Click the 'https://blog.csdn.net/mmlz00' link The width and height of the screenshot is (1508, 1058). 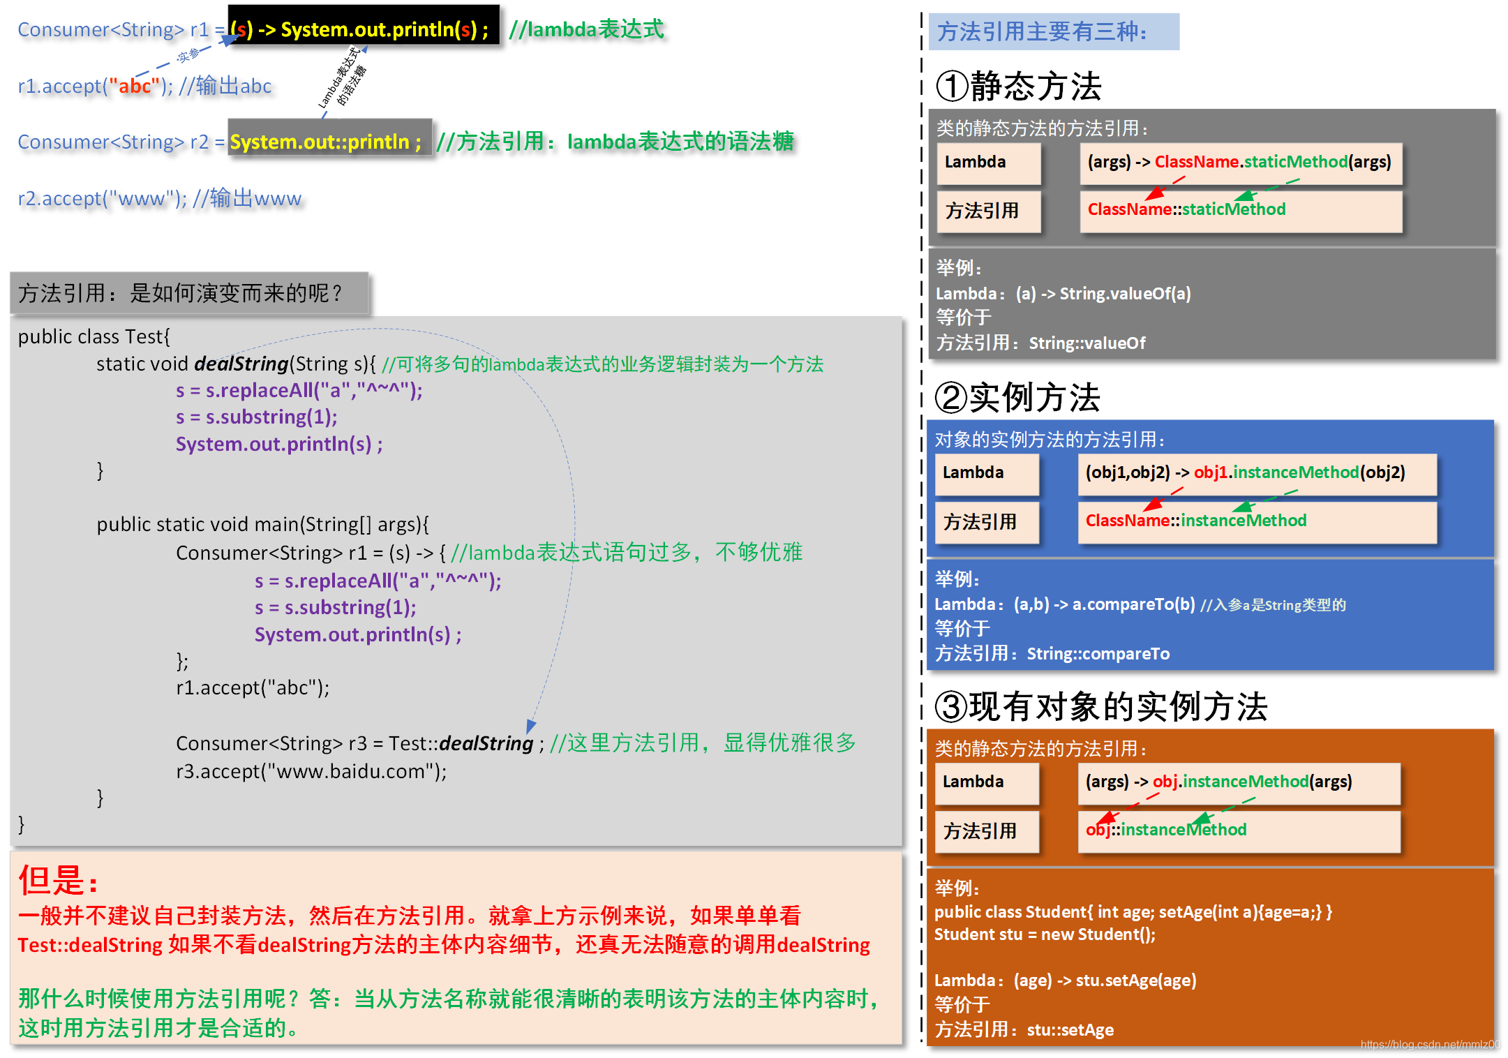pyautogui.click(x=1430, y=1044)
